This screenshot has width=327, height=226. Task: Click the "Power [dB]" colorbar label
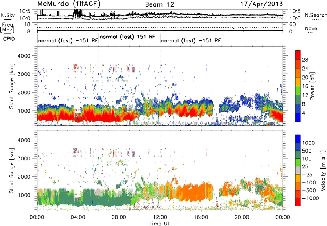click(x=312, y=86)
